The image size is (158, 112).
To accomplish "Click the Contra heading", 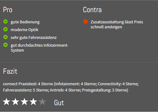I will click(x=92, y=10).
